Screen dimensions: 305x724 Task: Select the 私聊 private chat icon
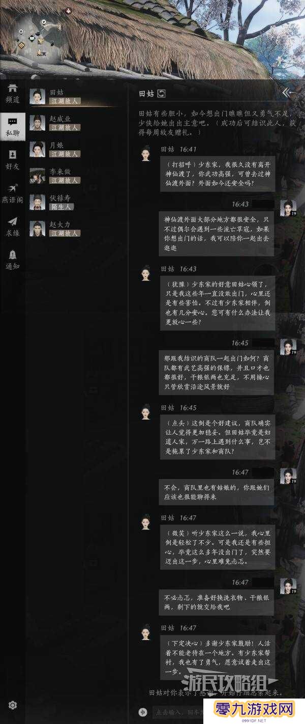pos(13,126)
